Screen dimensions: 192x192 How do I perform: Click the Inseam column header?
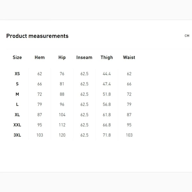tap(84, 58)
